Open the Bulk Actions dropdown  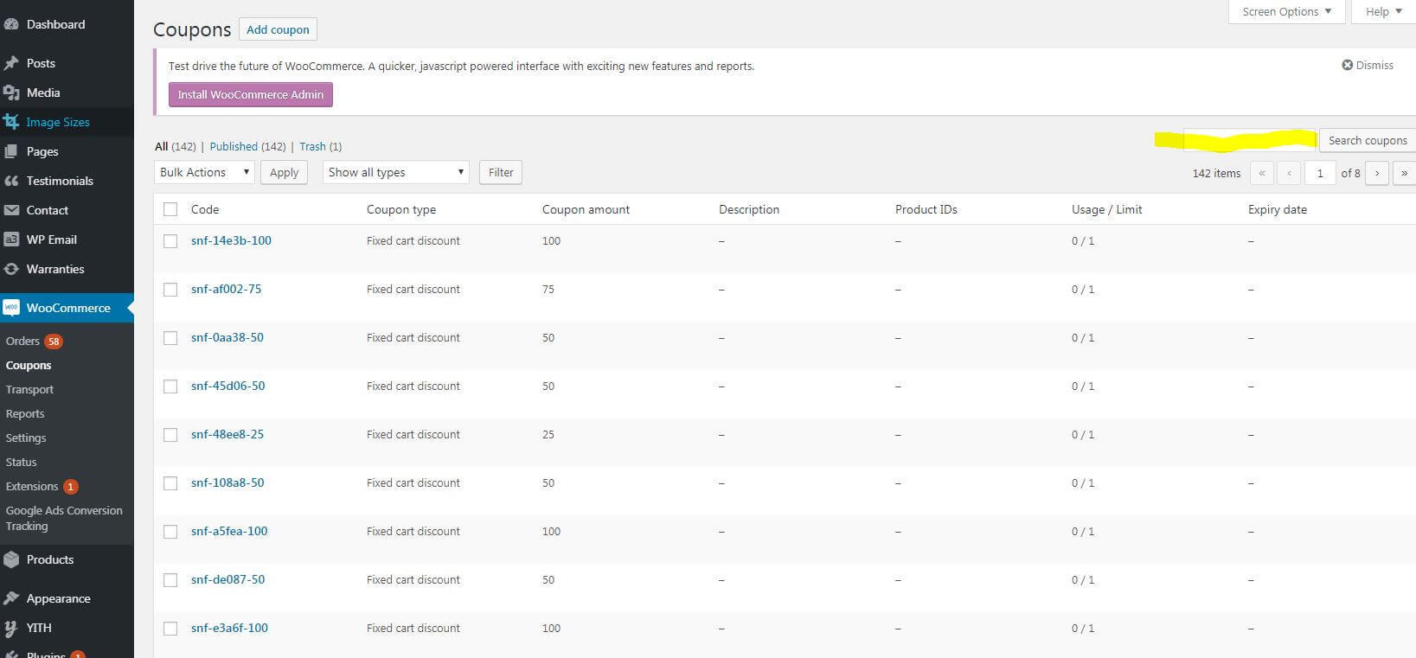pyautogui.click(x=204, y=172)
